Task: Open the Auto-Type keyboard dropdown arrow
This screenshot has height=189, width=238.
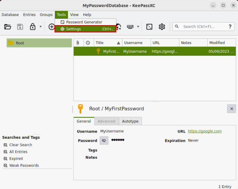Action: [x=138, y=27]
